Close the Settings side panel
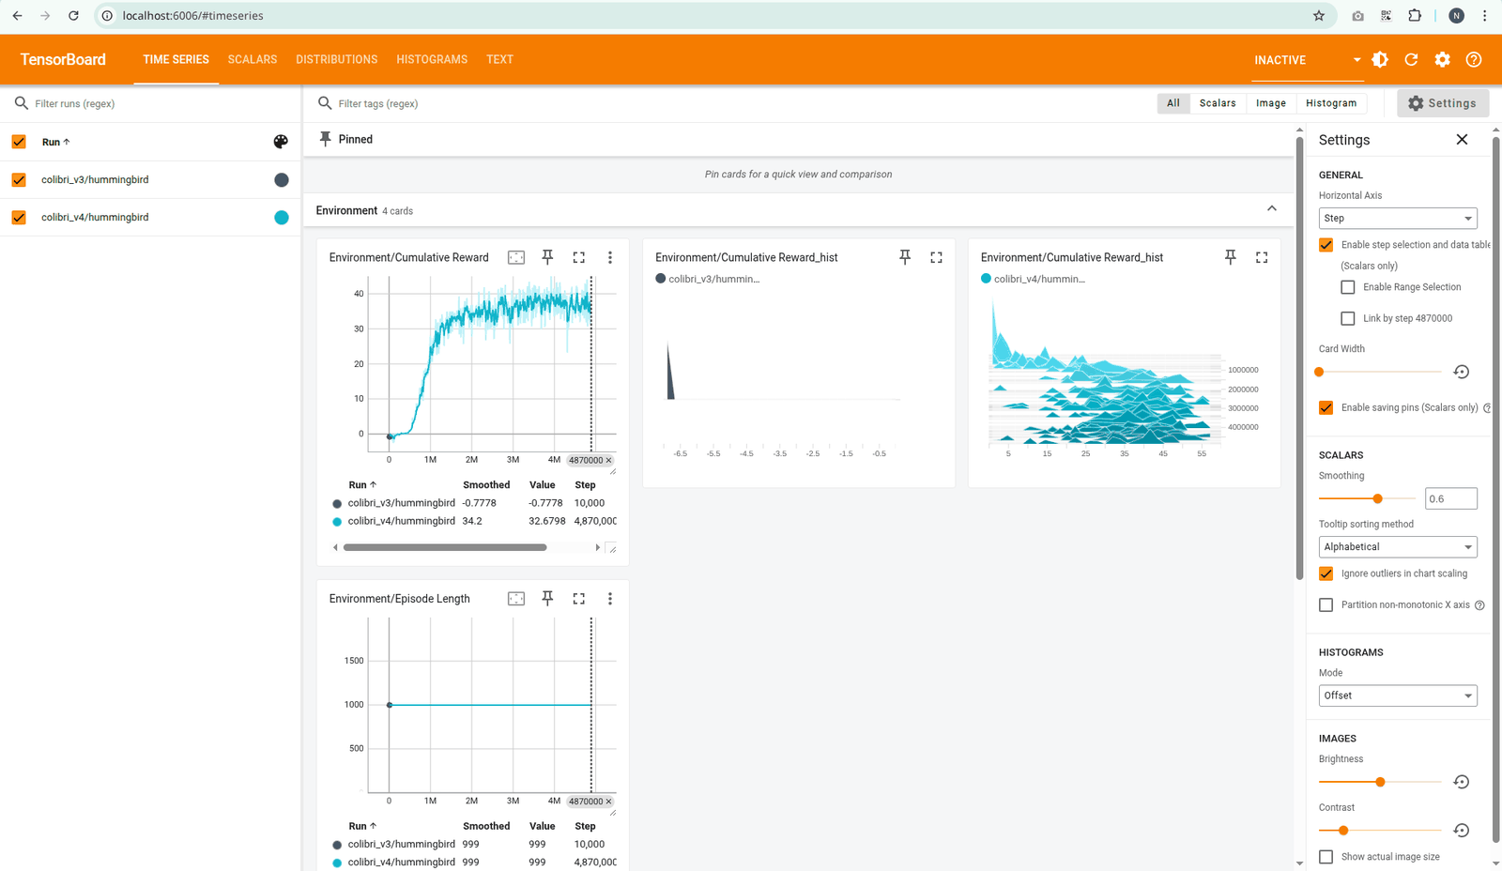The width and height of the screenshot is (1502, 871). (x=1462, y=139)
